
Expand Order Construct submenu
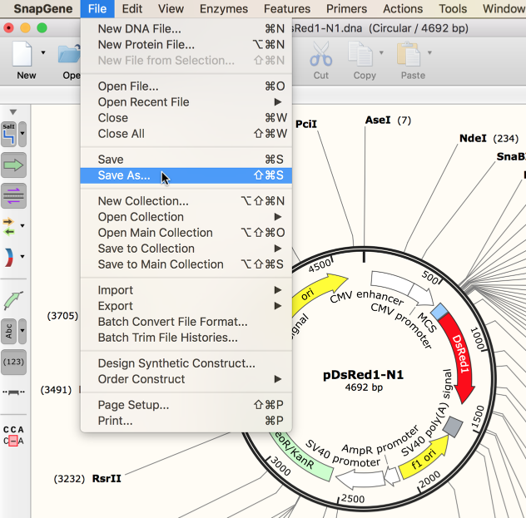[x=186, y=379]
